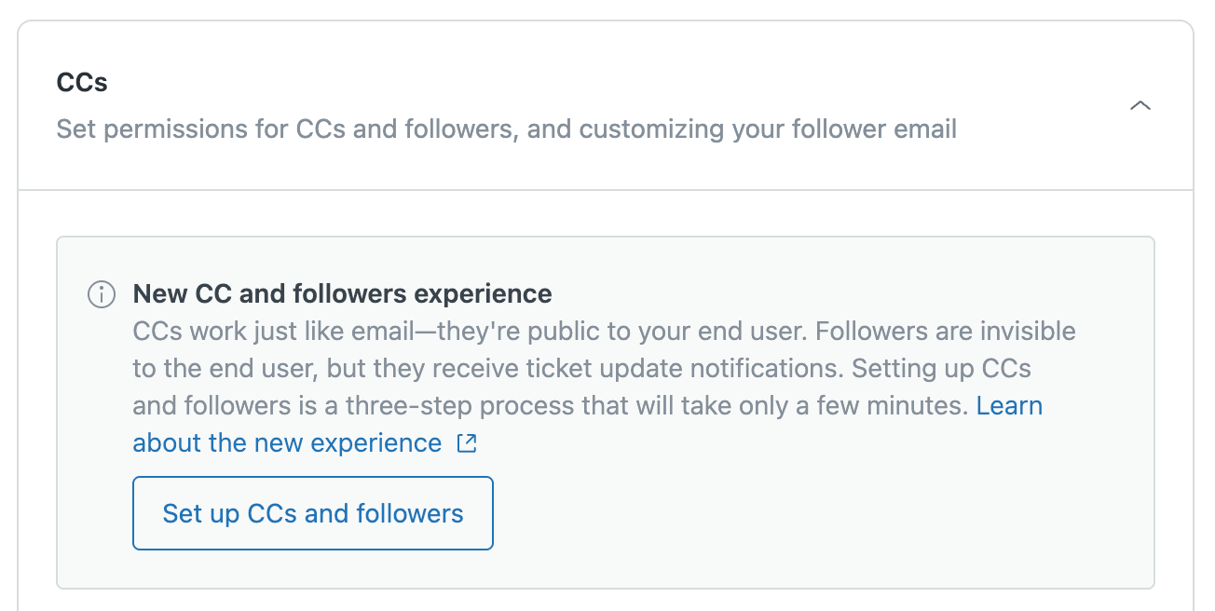This screenshot has height=611, width=1215.
Task: Click the word Learn at the line end
Action: 1009,406
